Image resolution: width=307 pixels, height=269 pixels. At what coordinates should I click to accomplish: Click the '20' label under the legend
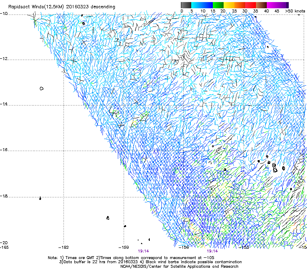pyautogui.click(x=223, y=11)
